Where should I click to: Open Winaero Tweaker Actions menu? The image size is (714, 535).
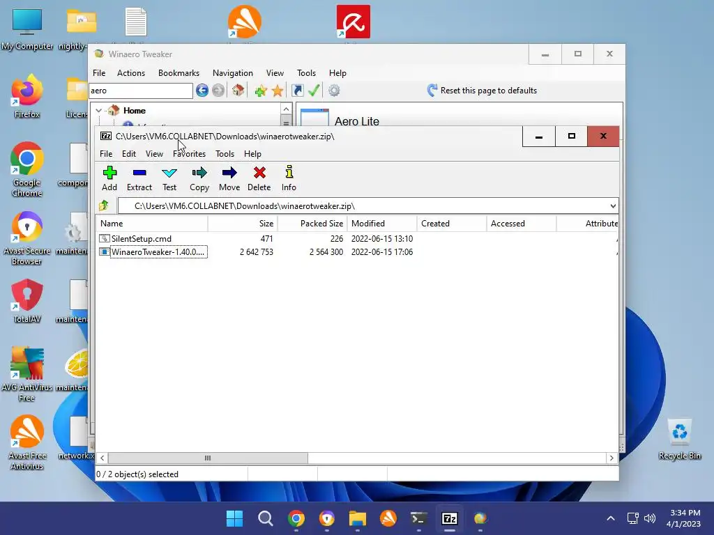coord(131,72)
